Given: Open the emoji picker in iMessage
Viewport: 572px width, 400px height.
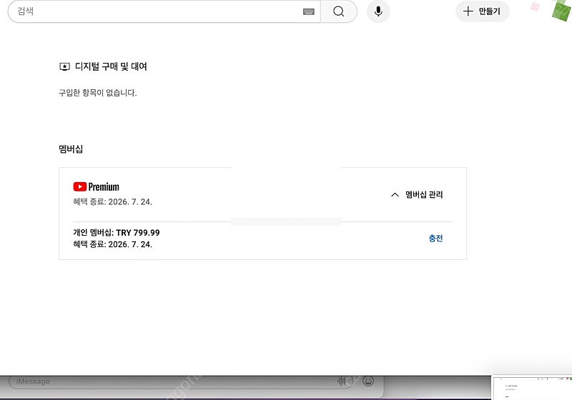Looking at the screenshot, I should point(368,381).
